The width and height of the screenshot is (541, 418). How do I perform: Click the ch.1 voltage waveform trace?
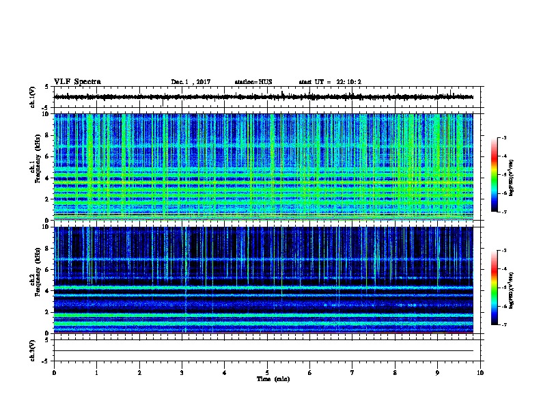(x=264, y=97)
